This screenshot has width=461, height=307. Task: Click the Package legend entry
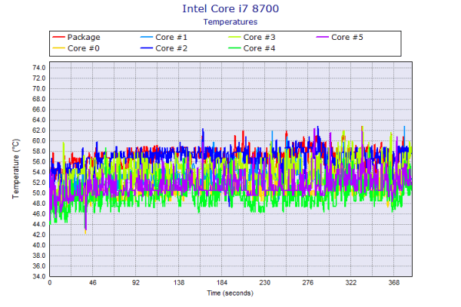point(76,38)
